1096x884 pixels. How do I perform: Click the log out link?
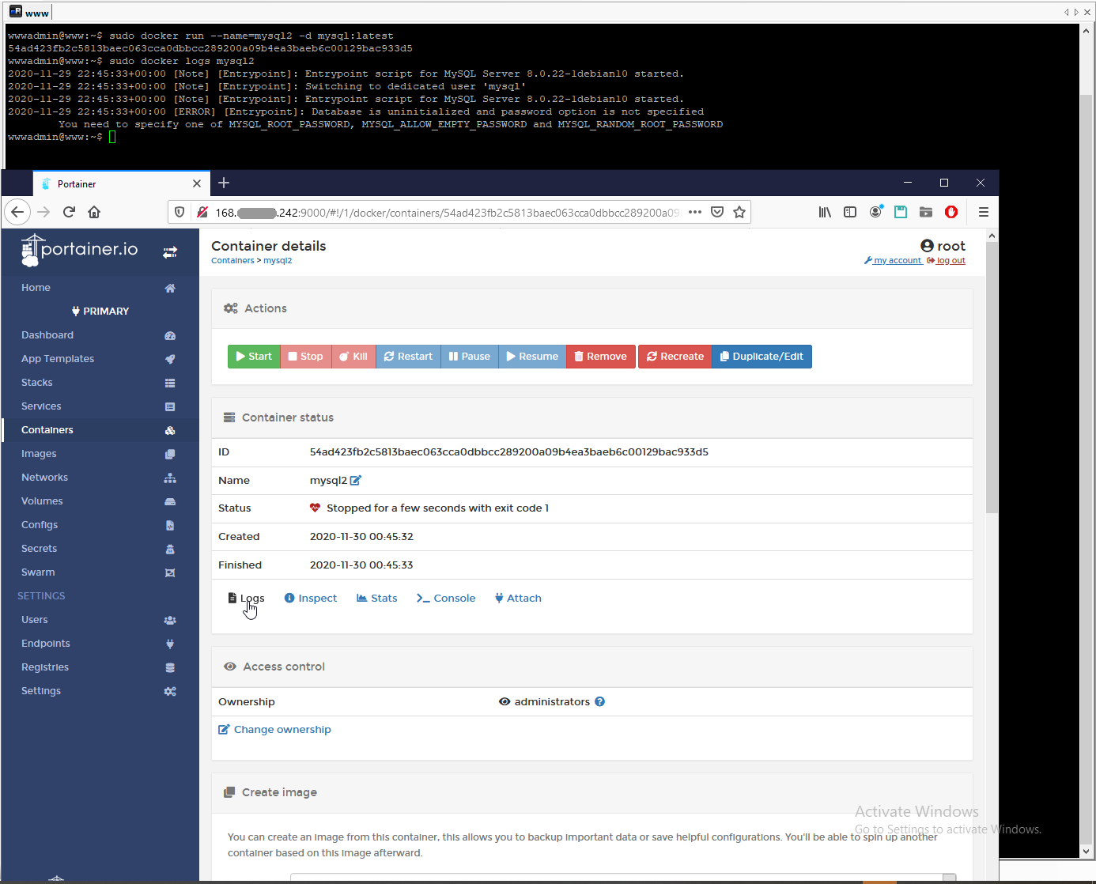click(947, 261)
